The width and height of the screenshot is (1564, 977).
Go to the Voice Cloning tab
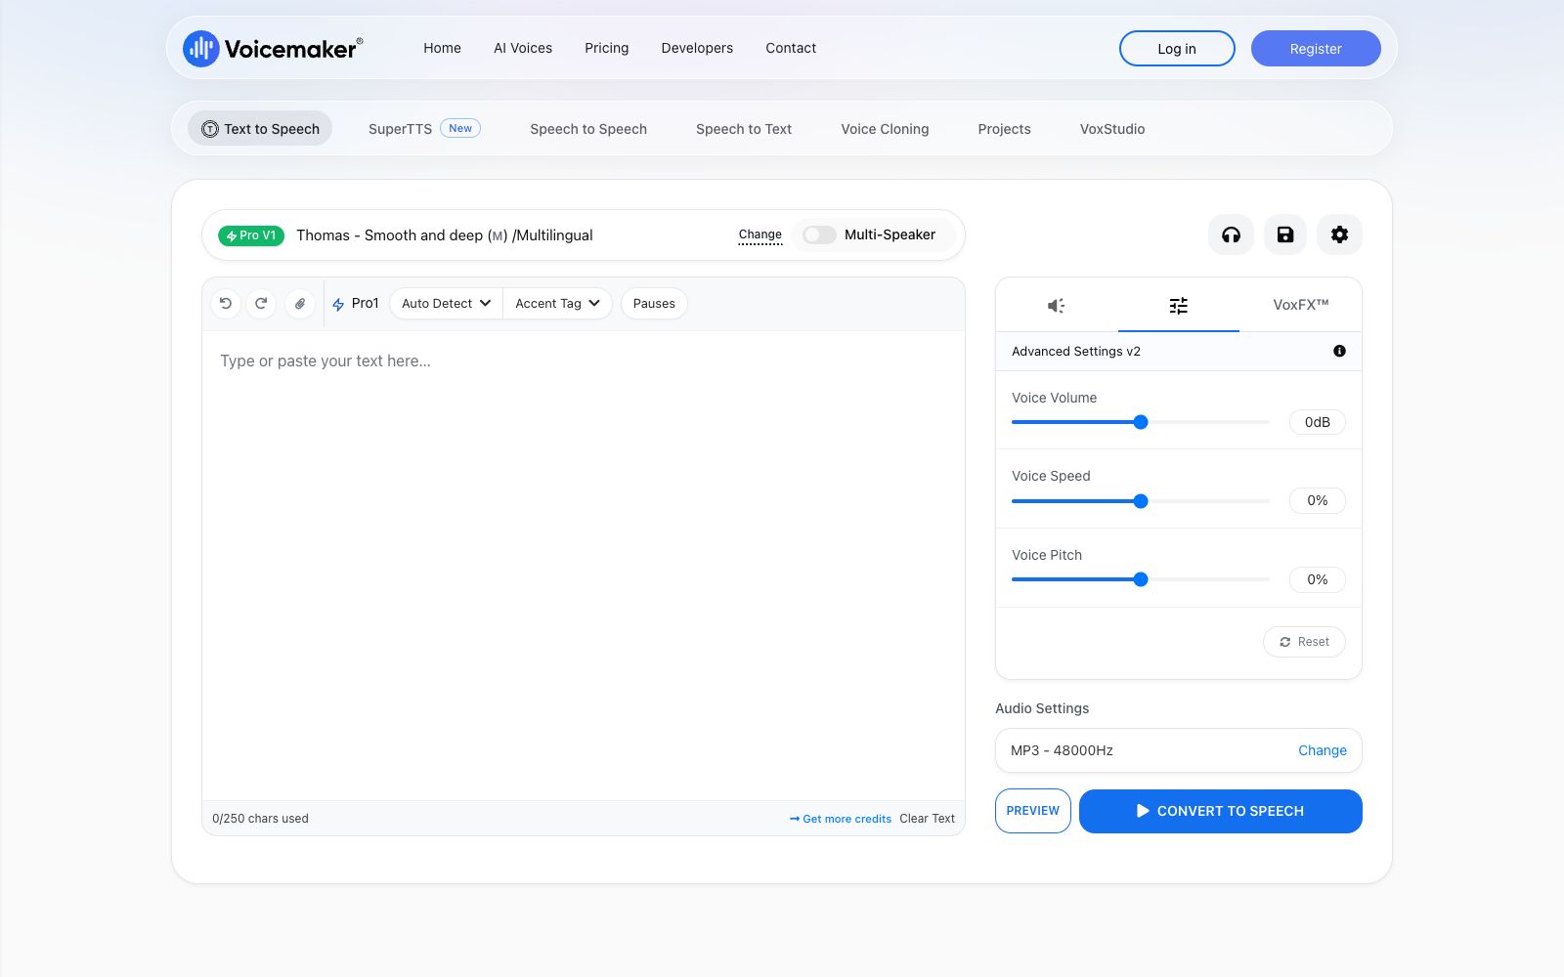click(885, 129)
